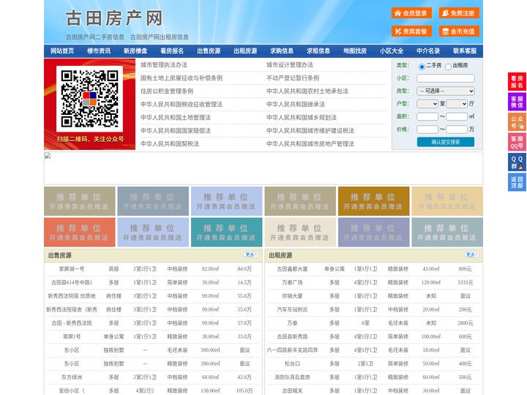Open the 古田县新秀路 rental listing
Viewport: 527px width, 395px height.
click(292, 336)
